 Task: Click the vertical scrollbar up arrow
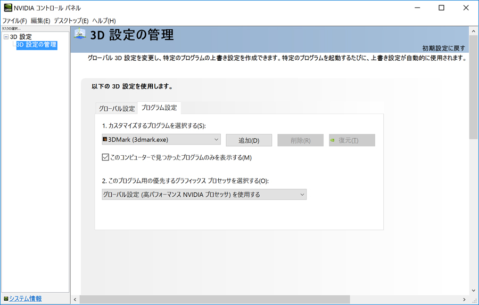(474, 31)
